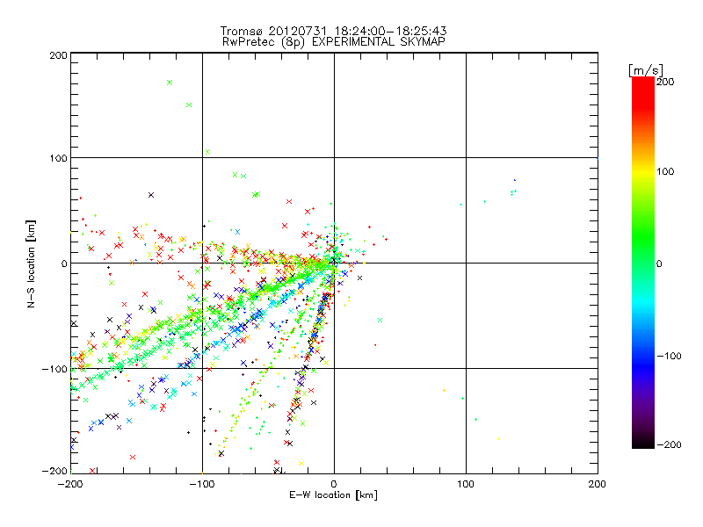The image size is (703, 527).
Task: Click the topmost green cross marker in the plot
Action: pos(170,83)
